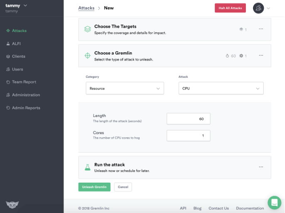Click the targets count stack icon
The height and width of the screenshot is (213, 285).
pos(241,29)
